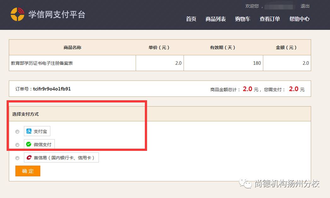This screenshot has height=198, width=330.
Task: Click the 学信网支付平台 title text
Action: [x=57, y=14]
